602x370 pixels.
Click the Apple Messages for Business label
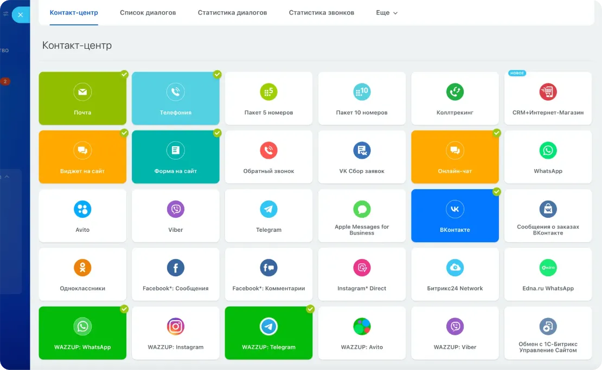point(362,230)
